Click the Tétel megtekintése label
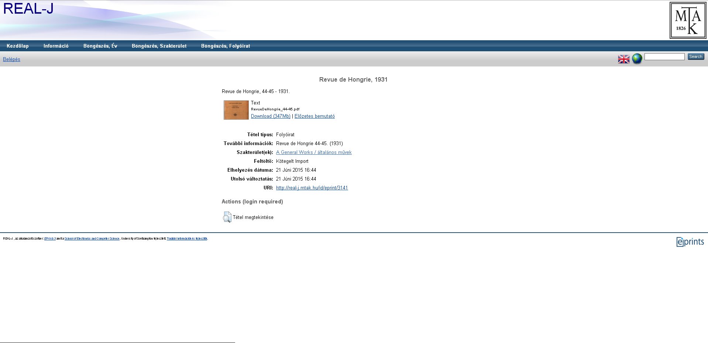 point(253,217)
